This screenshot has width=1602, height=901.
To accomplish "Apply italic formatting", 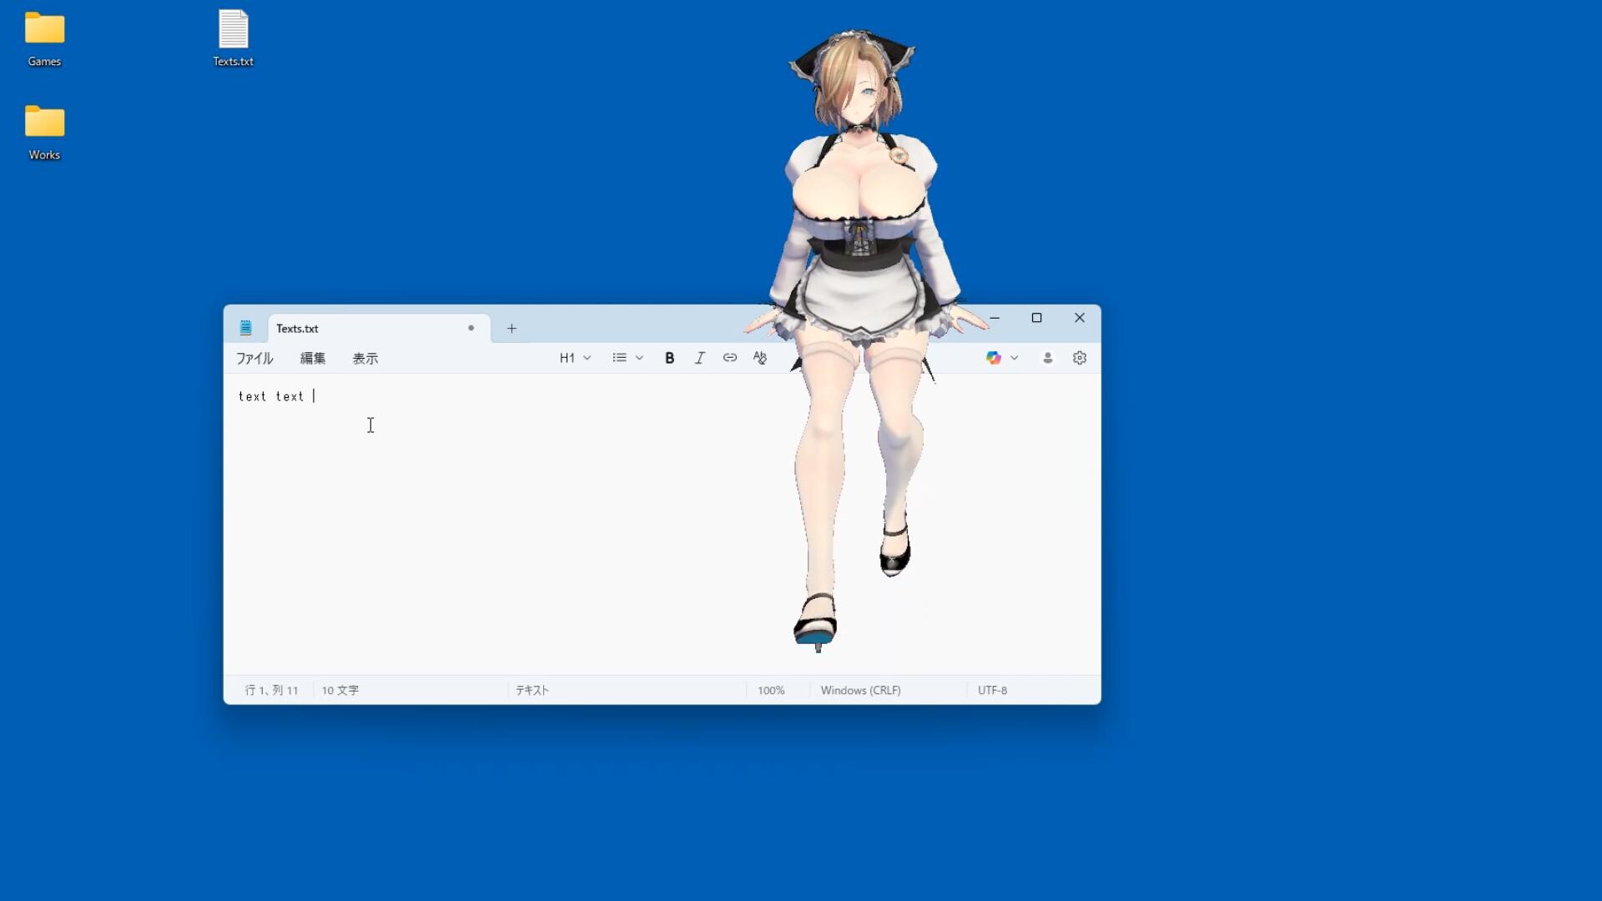I will tap(699, 357).
